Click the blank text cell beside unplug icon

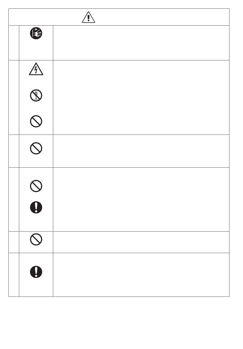(x=141, y=43)
